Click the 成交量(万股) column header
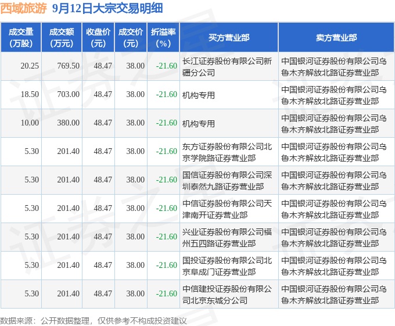This screenshot has width=395, height=326. pos(21,38)
